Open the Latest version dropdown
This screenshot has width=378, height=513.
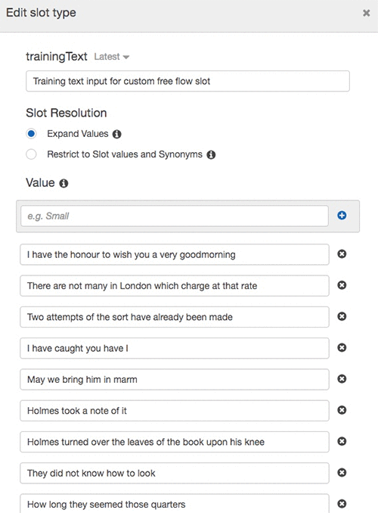coord(111,57)
